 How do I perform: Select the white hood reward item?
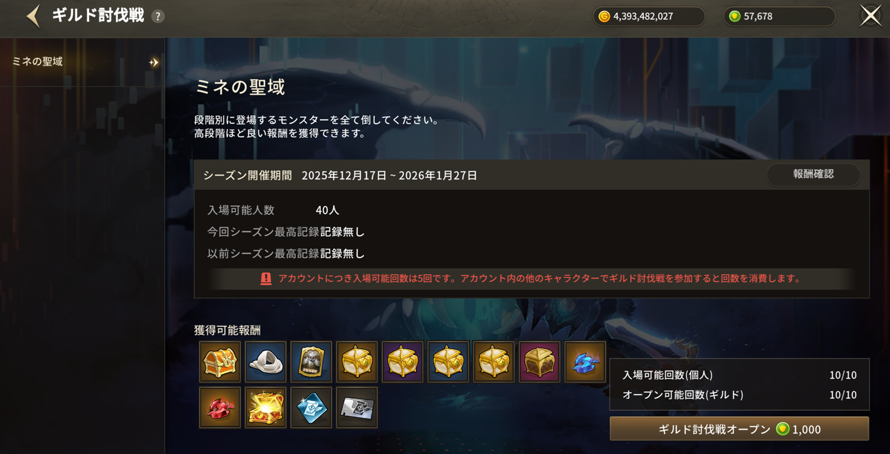point(265,362)
